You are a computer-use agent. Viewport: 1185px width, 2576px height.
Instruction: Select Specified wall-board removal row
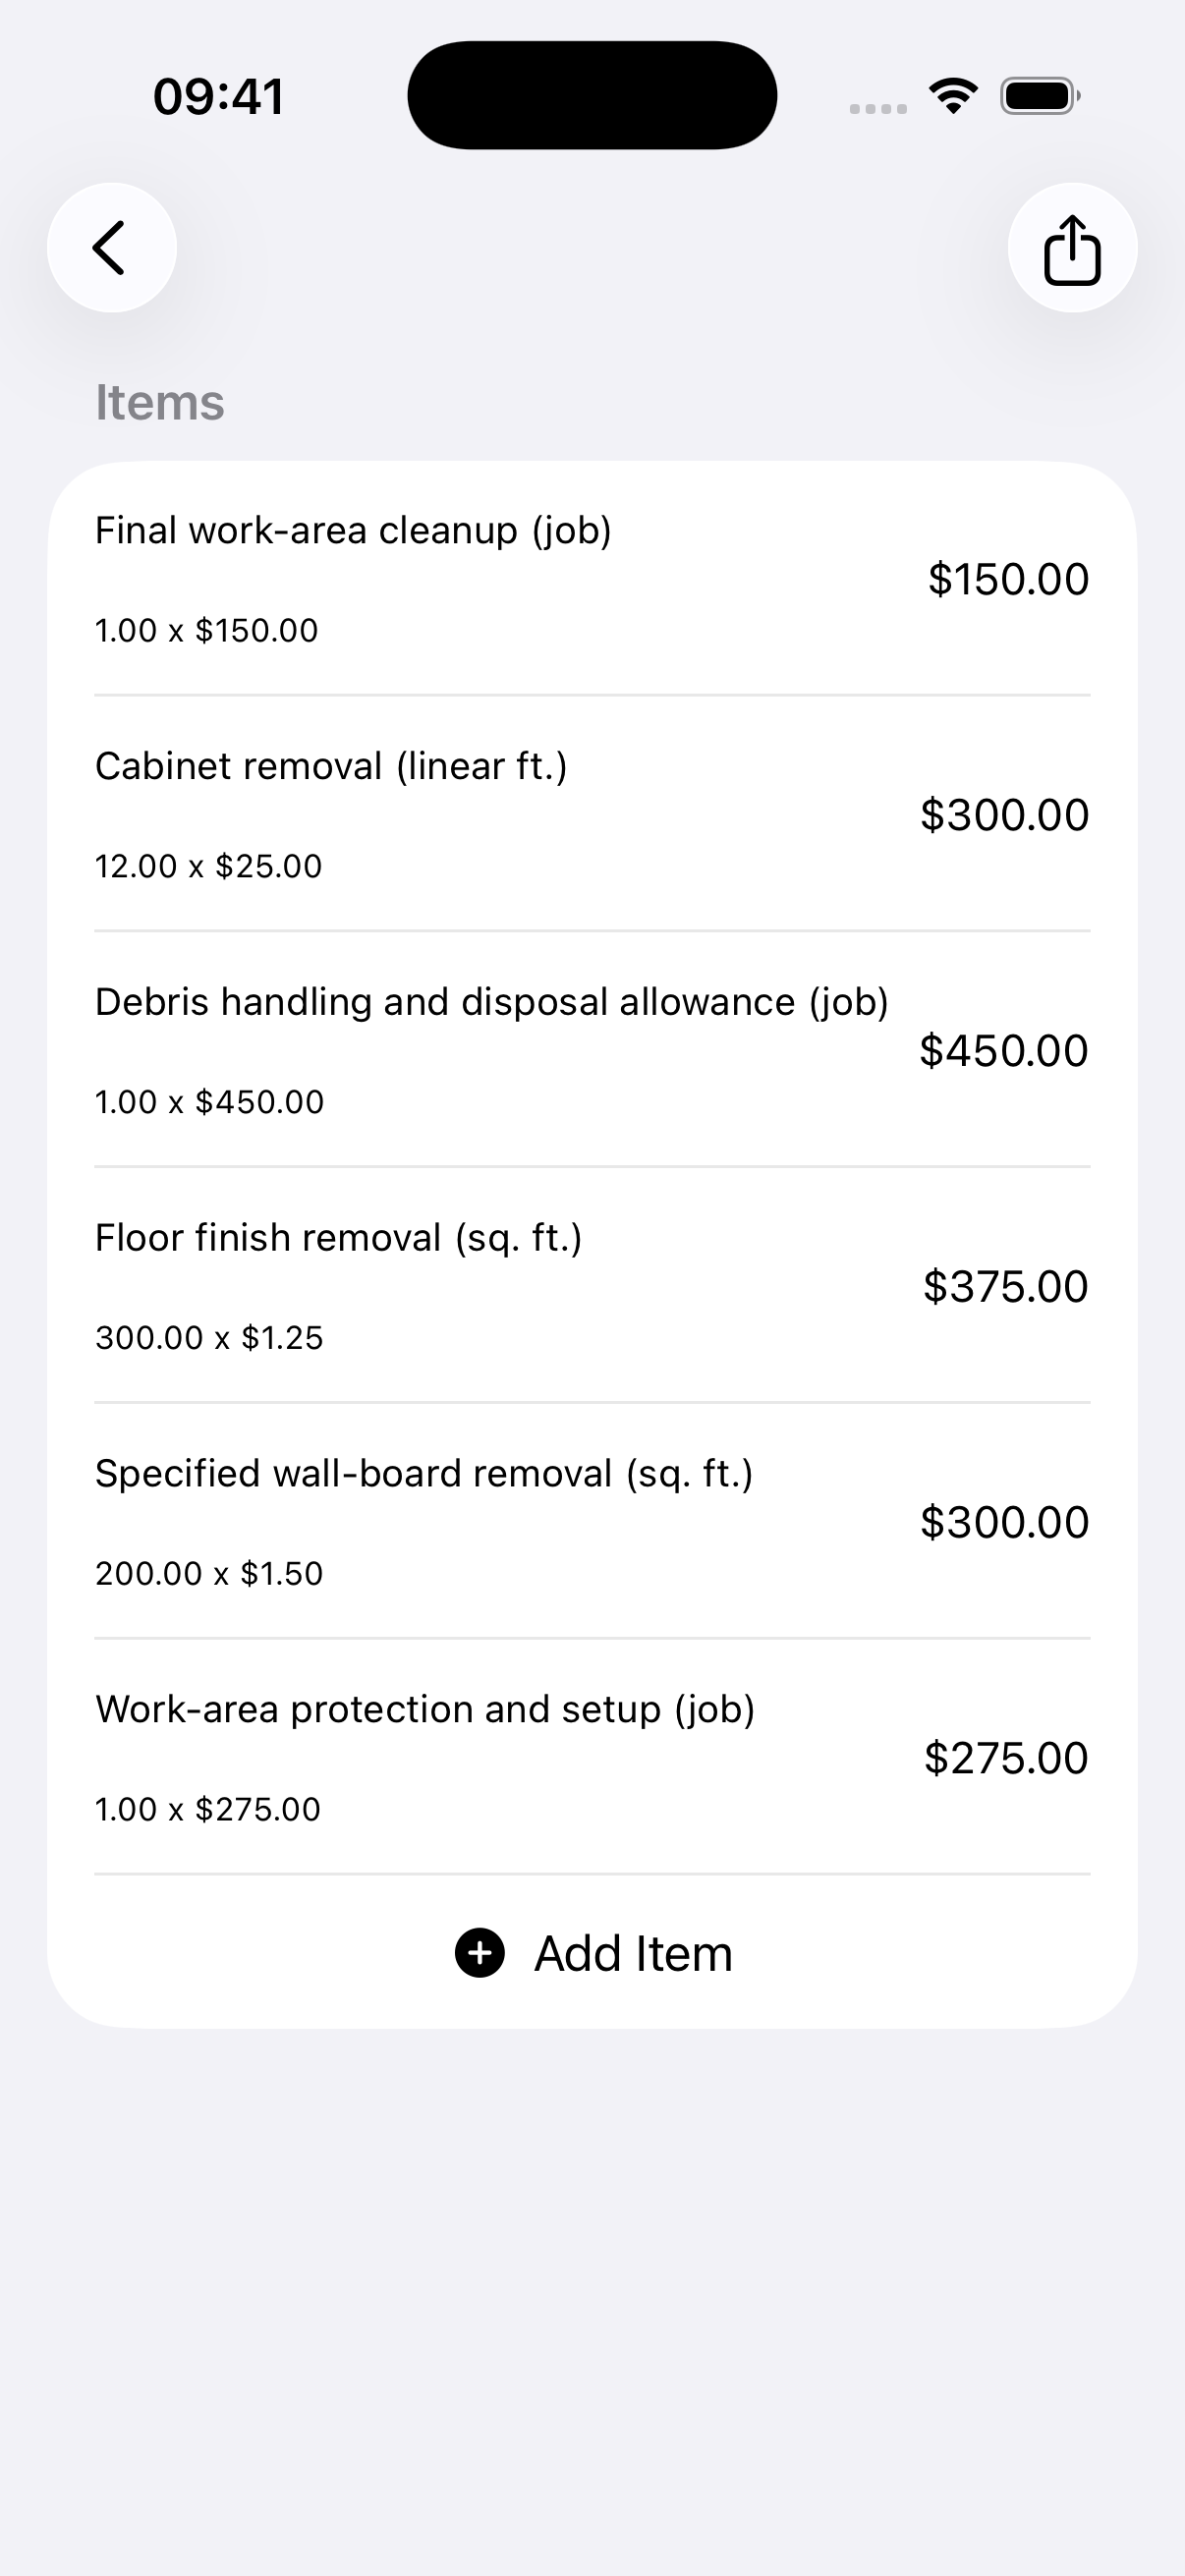coord(592,1521)
